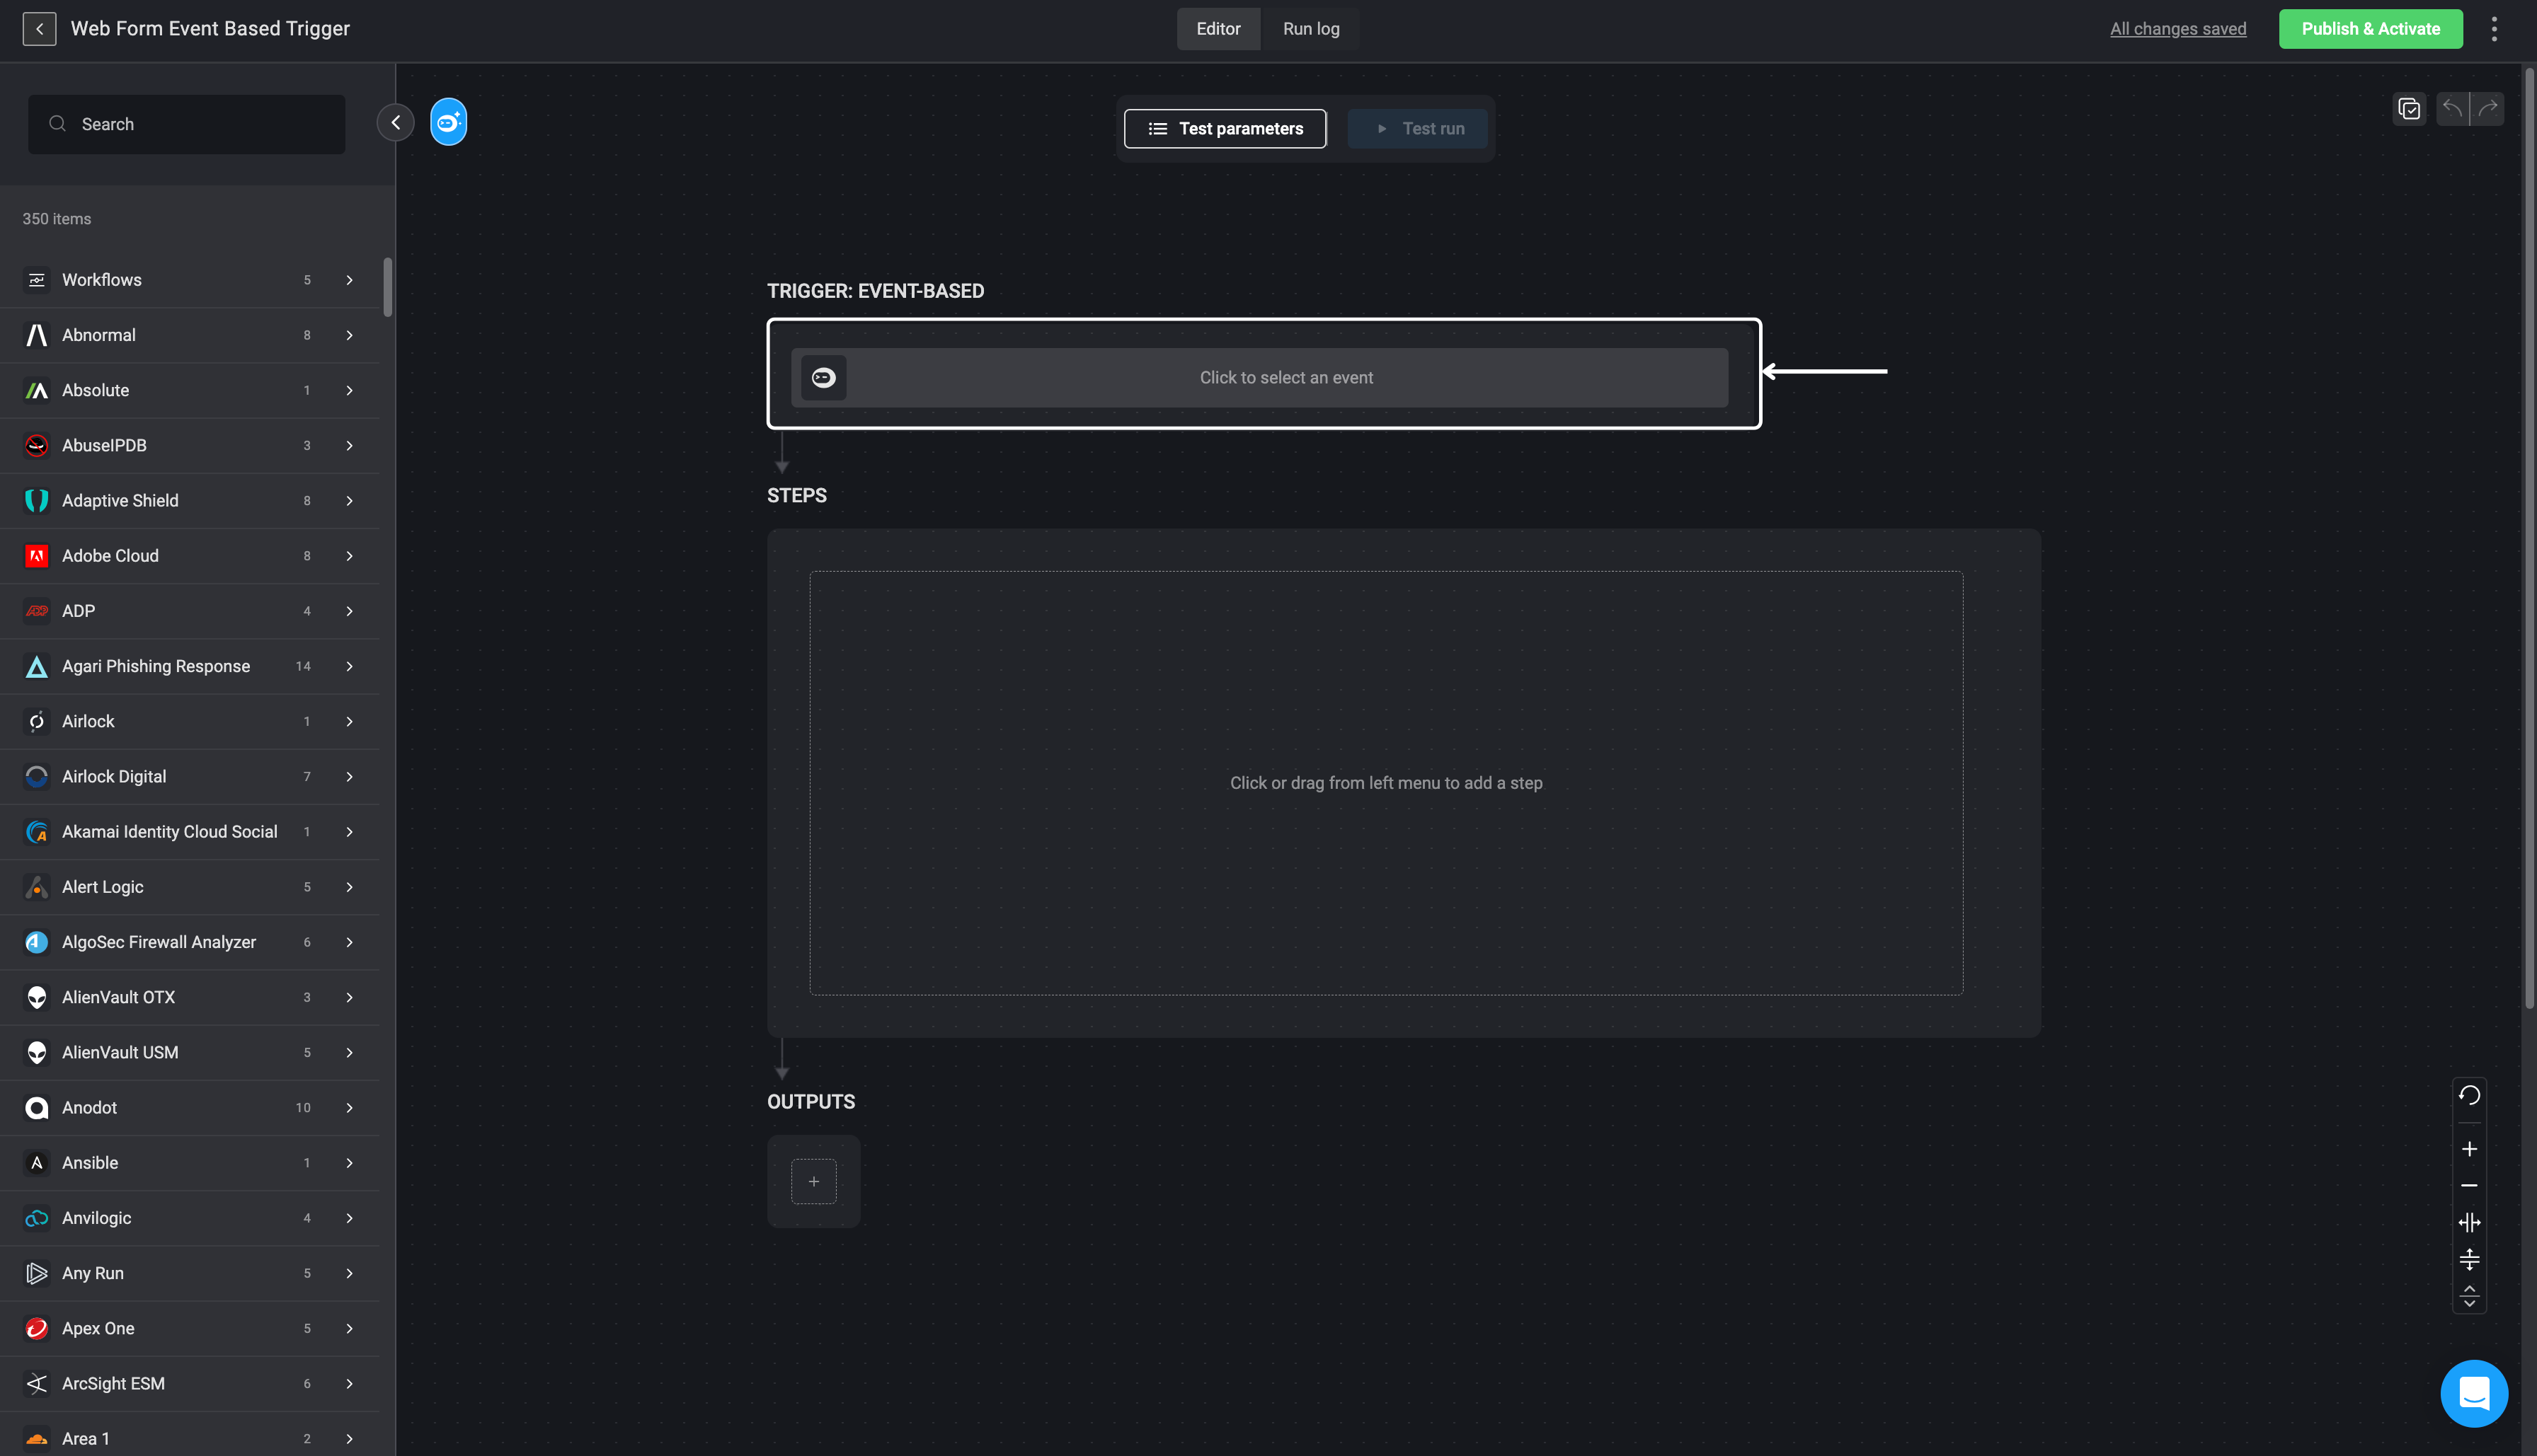The image size is (2537, 1456).
Task: Expand the Alert Logic chevron
Action: [x=349, y=887]
